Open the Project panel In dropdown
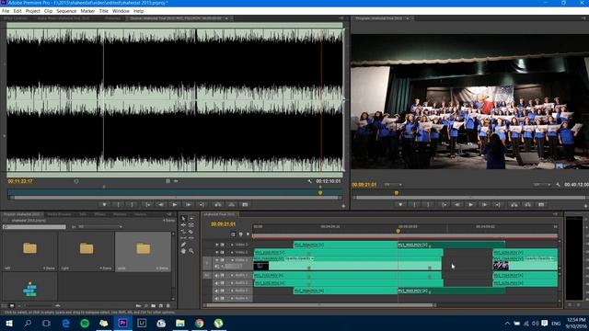This screenshot has width=589, height=331. [100, 227]
